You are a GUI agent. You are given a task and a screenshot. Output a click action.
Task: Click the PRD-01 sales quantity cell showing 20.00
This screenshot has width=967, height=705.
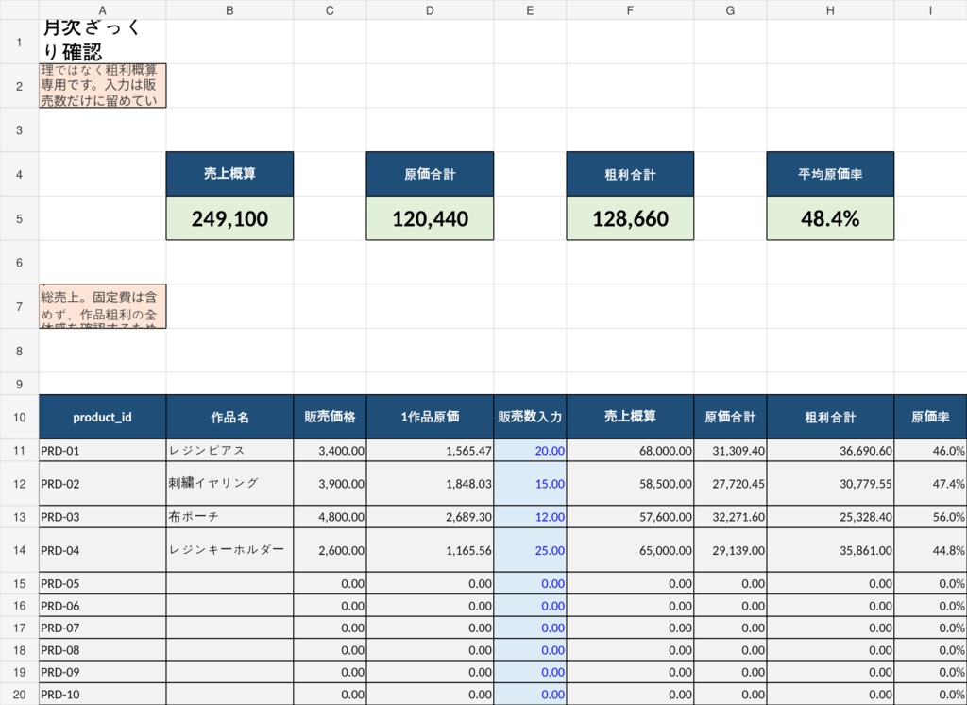point(530,451)
